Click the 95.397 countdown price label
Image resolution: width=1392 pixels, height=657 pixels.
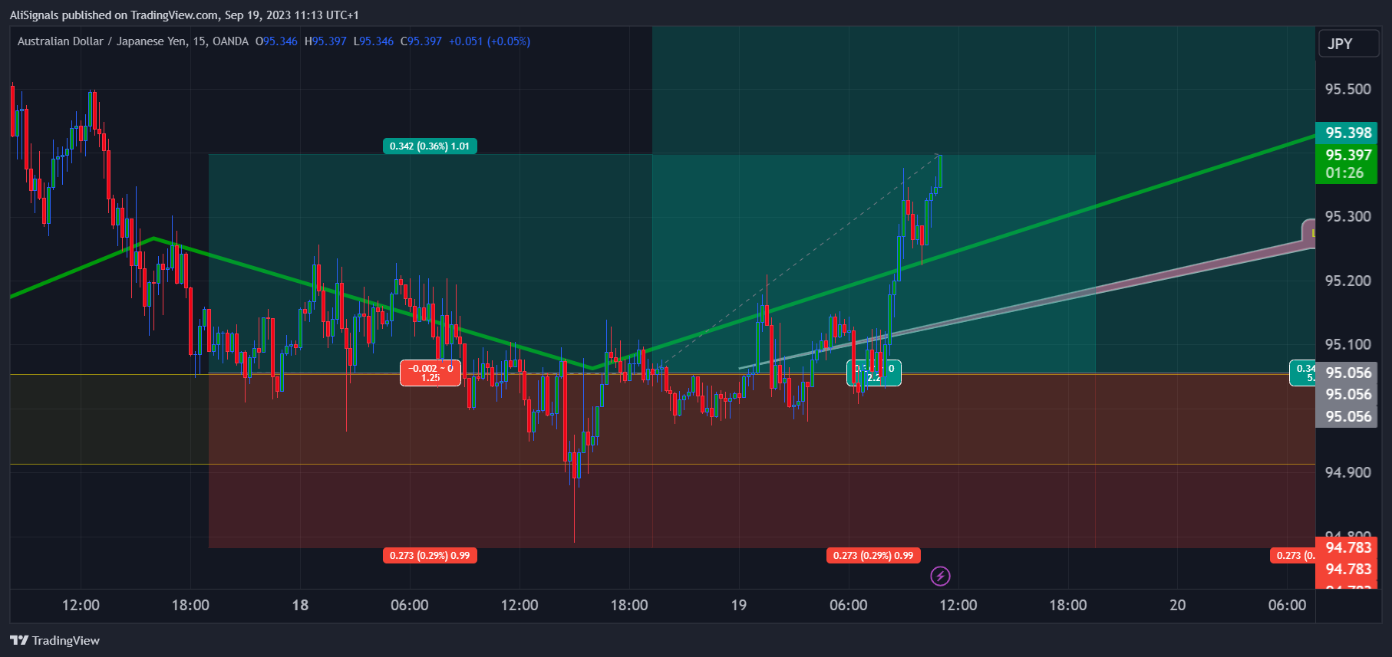1347,163
